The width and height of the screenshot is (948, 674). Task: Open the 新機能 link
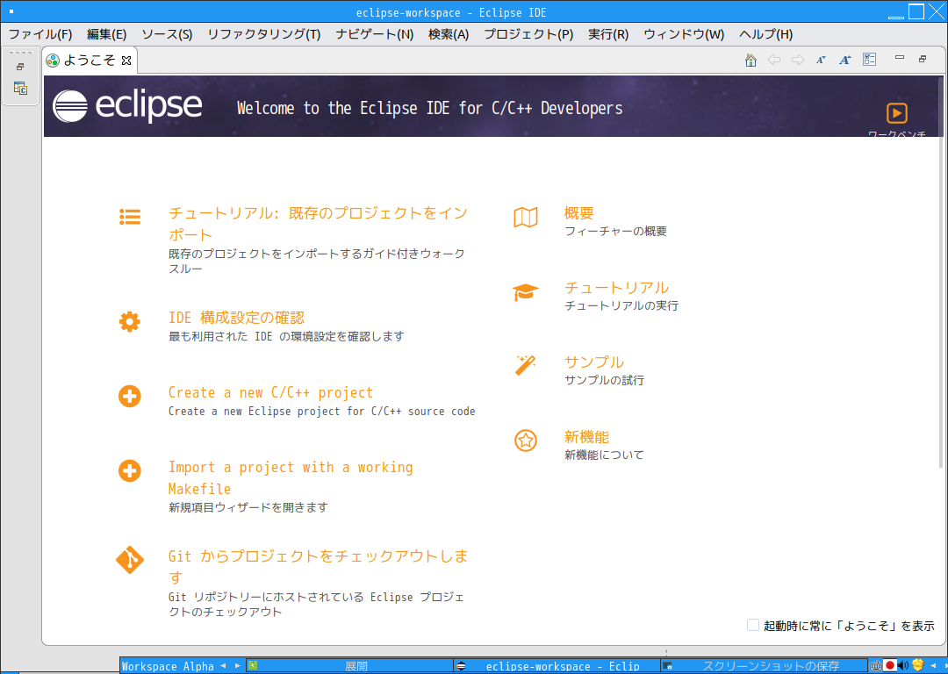[x=586, y=436]
